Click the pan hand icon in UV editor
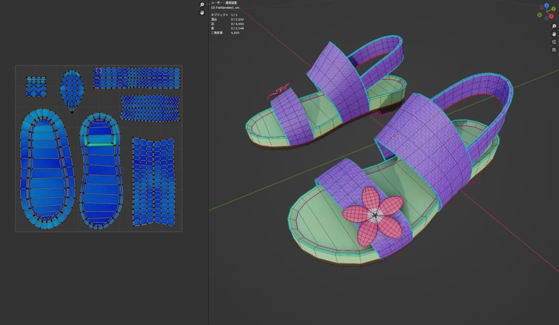Viewport: 559px width, 325px height. 202,12
